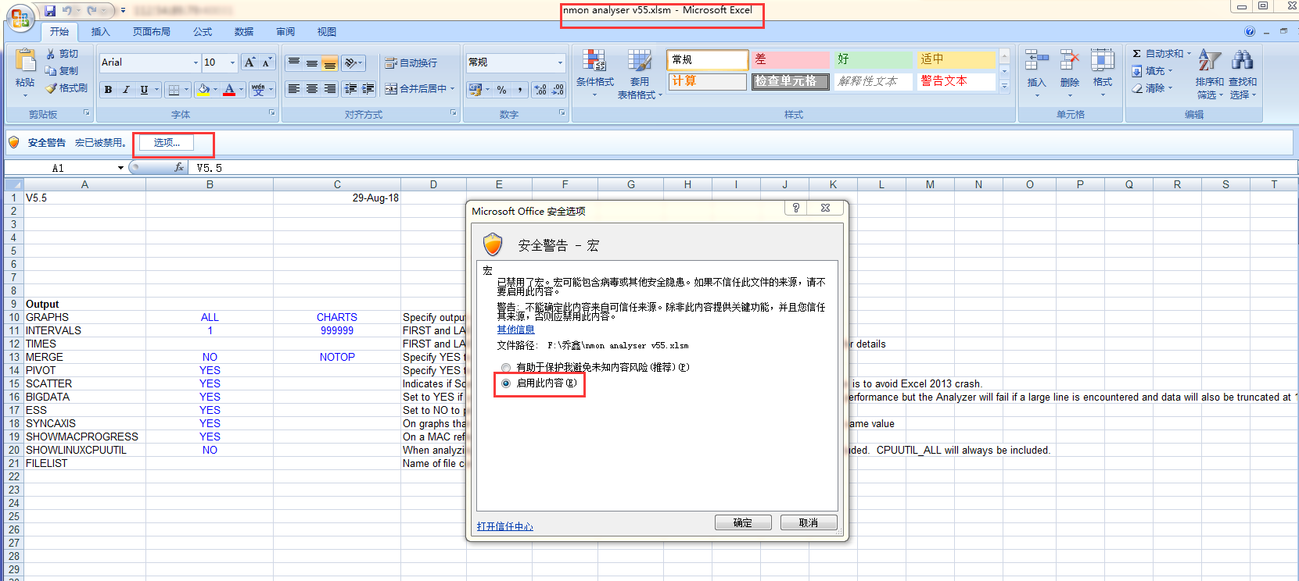The width and height of the screenshot is (1299, 581).
Task: Open the font dialog launcher in the 字体 group
Action: (272, 113)
